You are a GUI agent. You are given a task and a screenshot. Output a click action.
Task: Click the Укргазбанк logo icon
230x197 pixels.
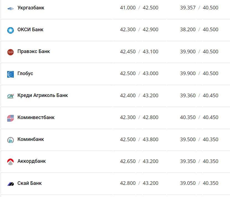coord(11,8)
